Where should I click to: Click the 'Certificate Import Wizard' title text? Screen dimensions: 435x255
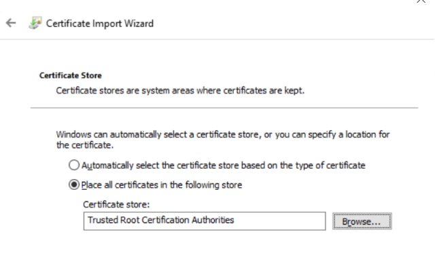100,24
